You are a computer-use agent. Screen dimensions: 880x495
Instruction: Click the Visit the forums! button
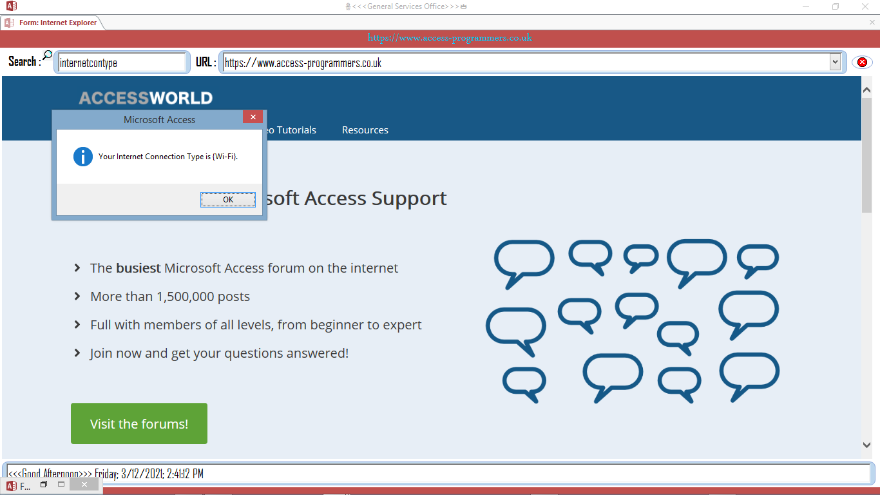click(139, 423)
